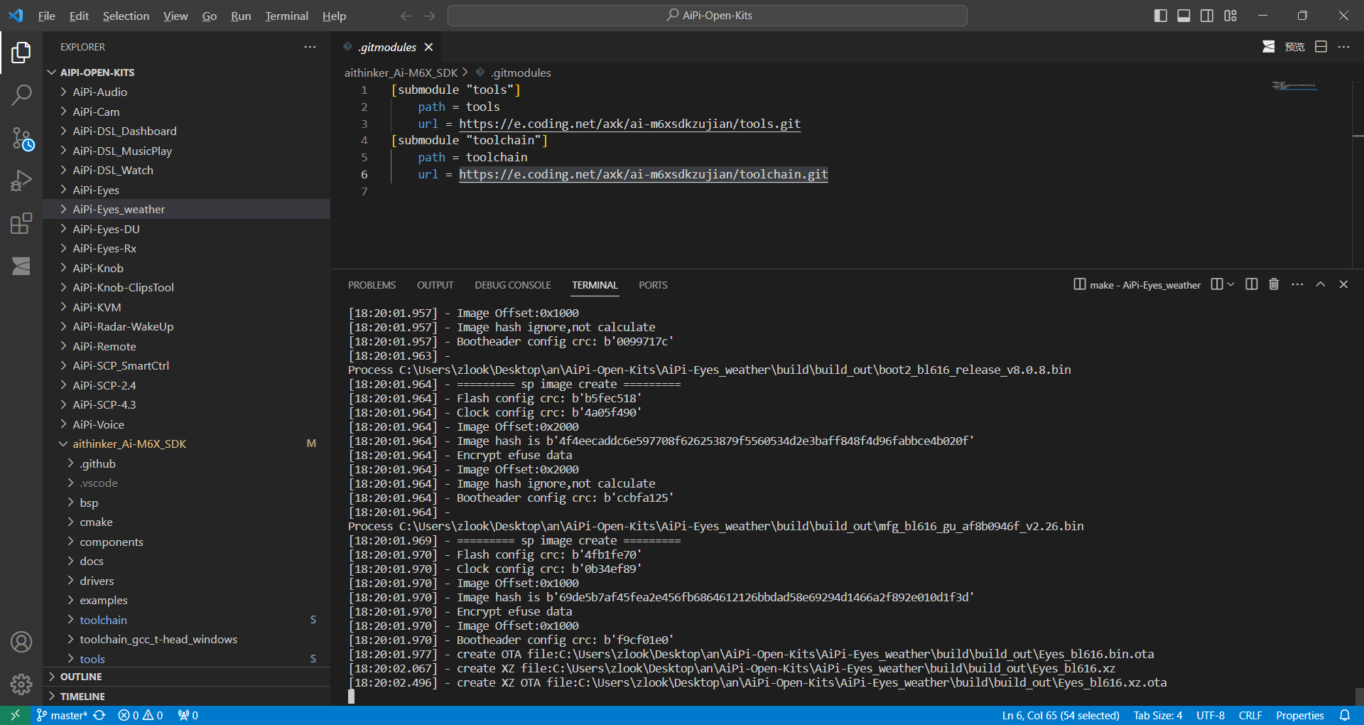
Task: Click the synchronize changes icon
Action: pyautogui.click(x=100, y=715)
